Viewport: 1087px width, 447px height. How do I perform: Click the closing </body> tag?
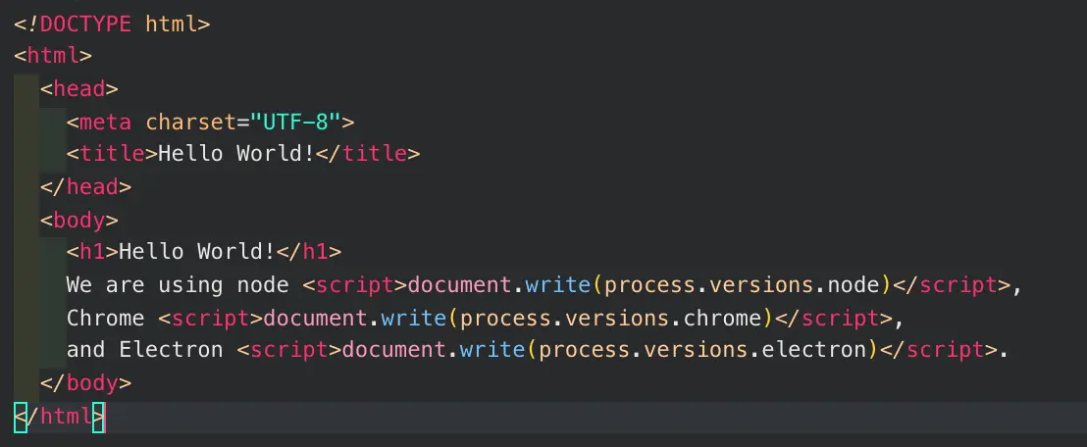tap(85, 383)
